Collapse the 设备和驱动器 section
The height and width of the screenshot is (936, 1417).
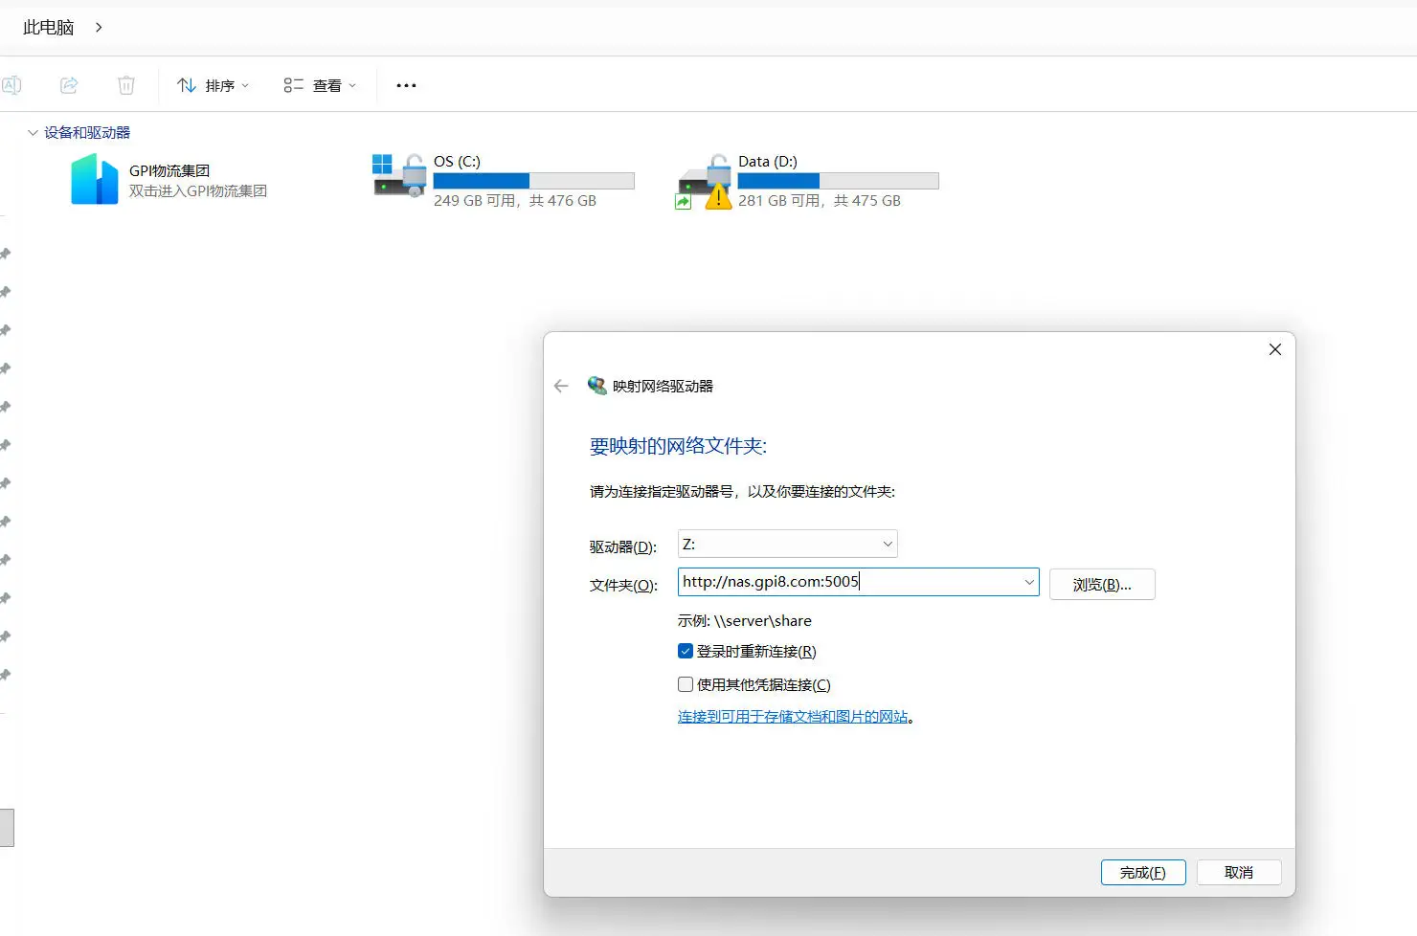(x=33, y=133)
